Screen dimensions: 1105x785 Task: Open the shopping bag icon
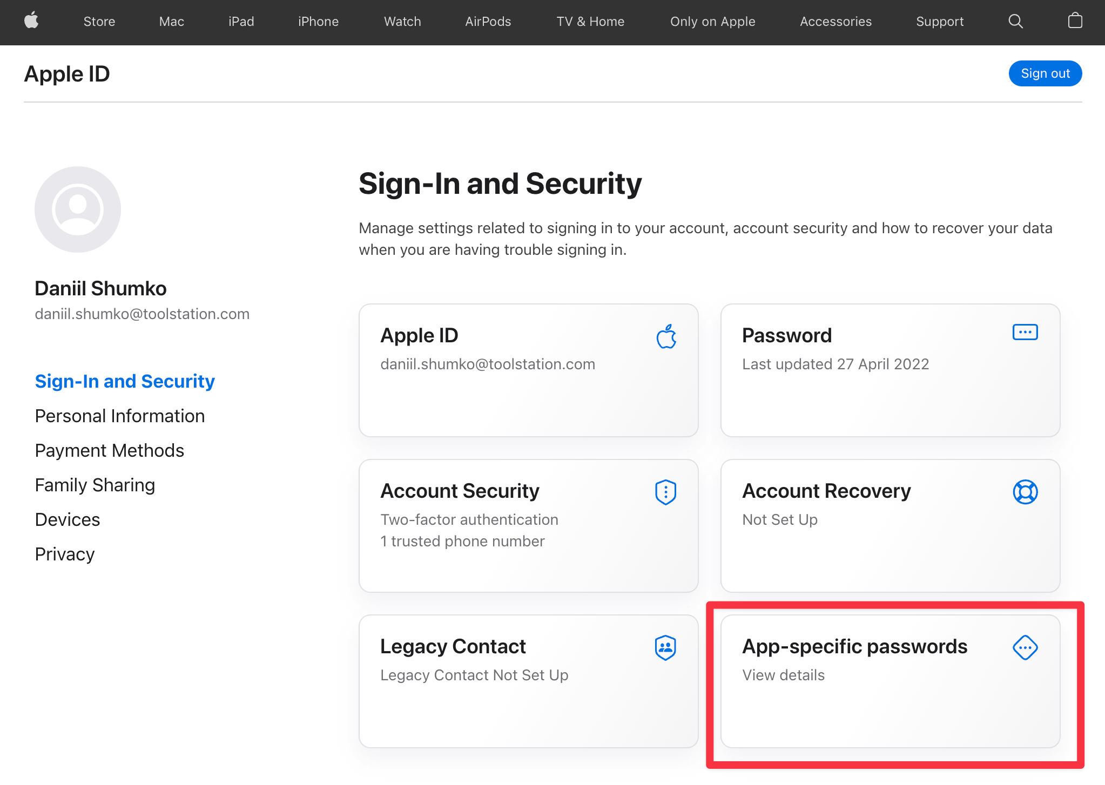(1075, 21)
